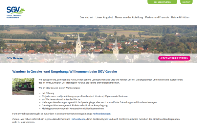
Task: Click the list item "mit Führung"
Action: pos(48,93)
